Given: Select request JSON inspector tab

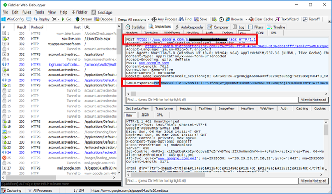Looking at the screenshot, I should point(259,33).
